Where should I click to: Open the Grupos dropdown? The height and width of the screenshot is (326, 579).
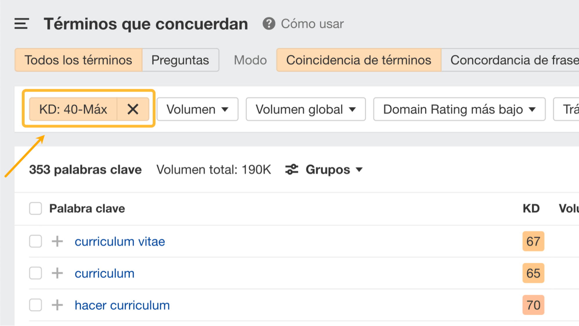click(334, 170)
